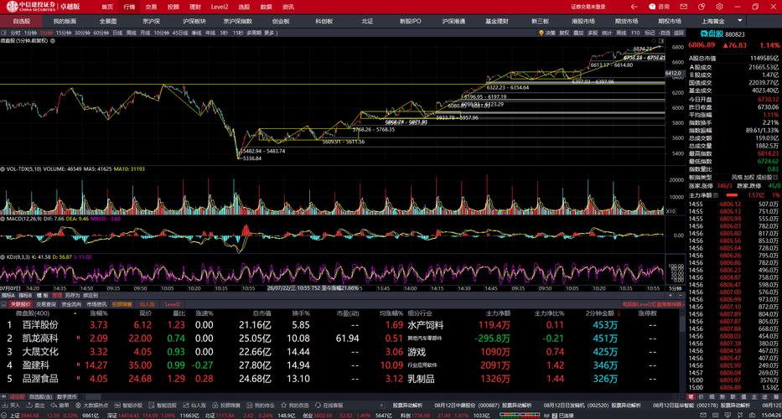
Task: Switch chart period to 15分钟
Action: 64,33
